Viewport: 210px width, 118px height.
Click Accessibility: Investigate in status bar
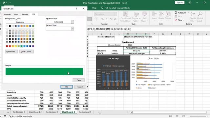(20, 116)
